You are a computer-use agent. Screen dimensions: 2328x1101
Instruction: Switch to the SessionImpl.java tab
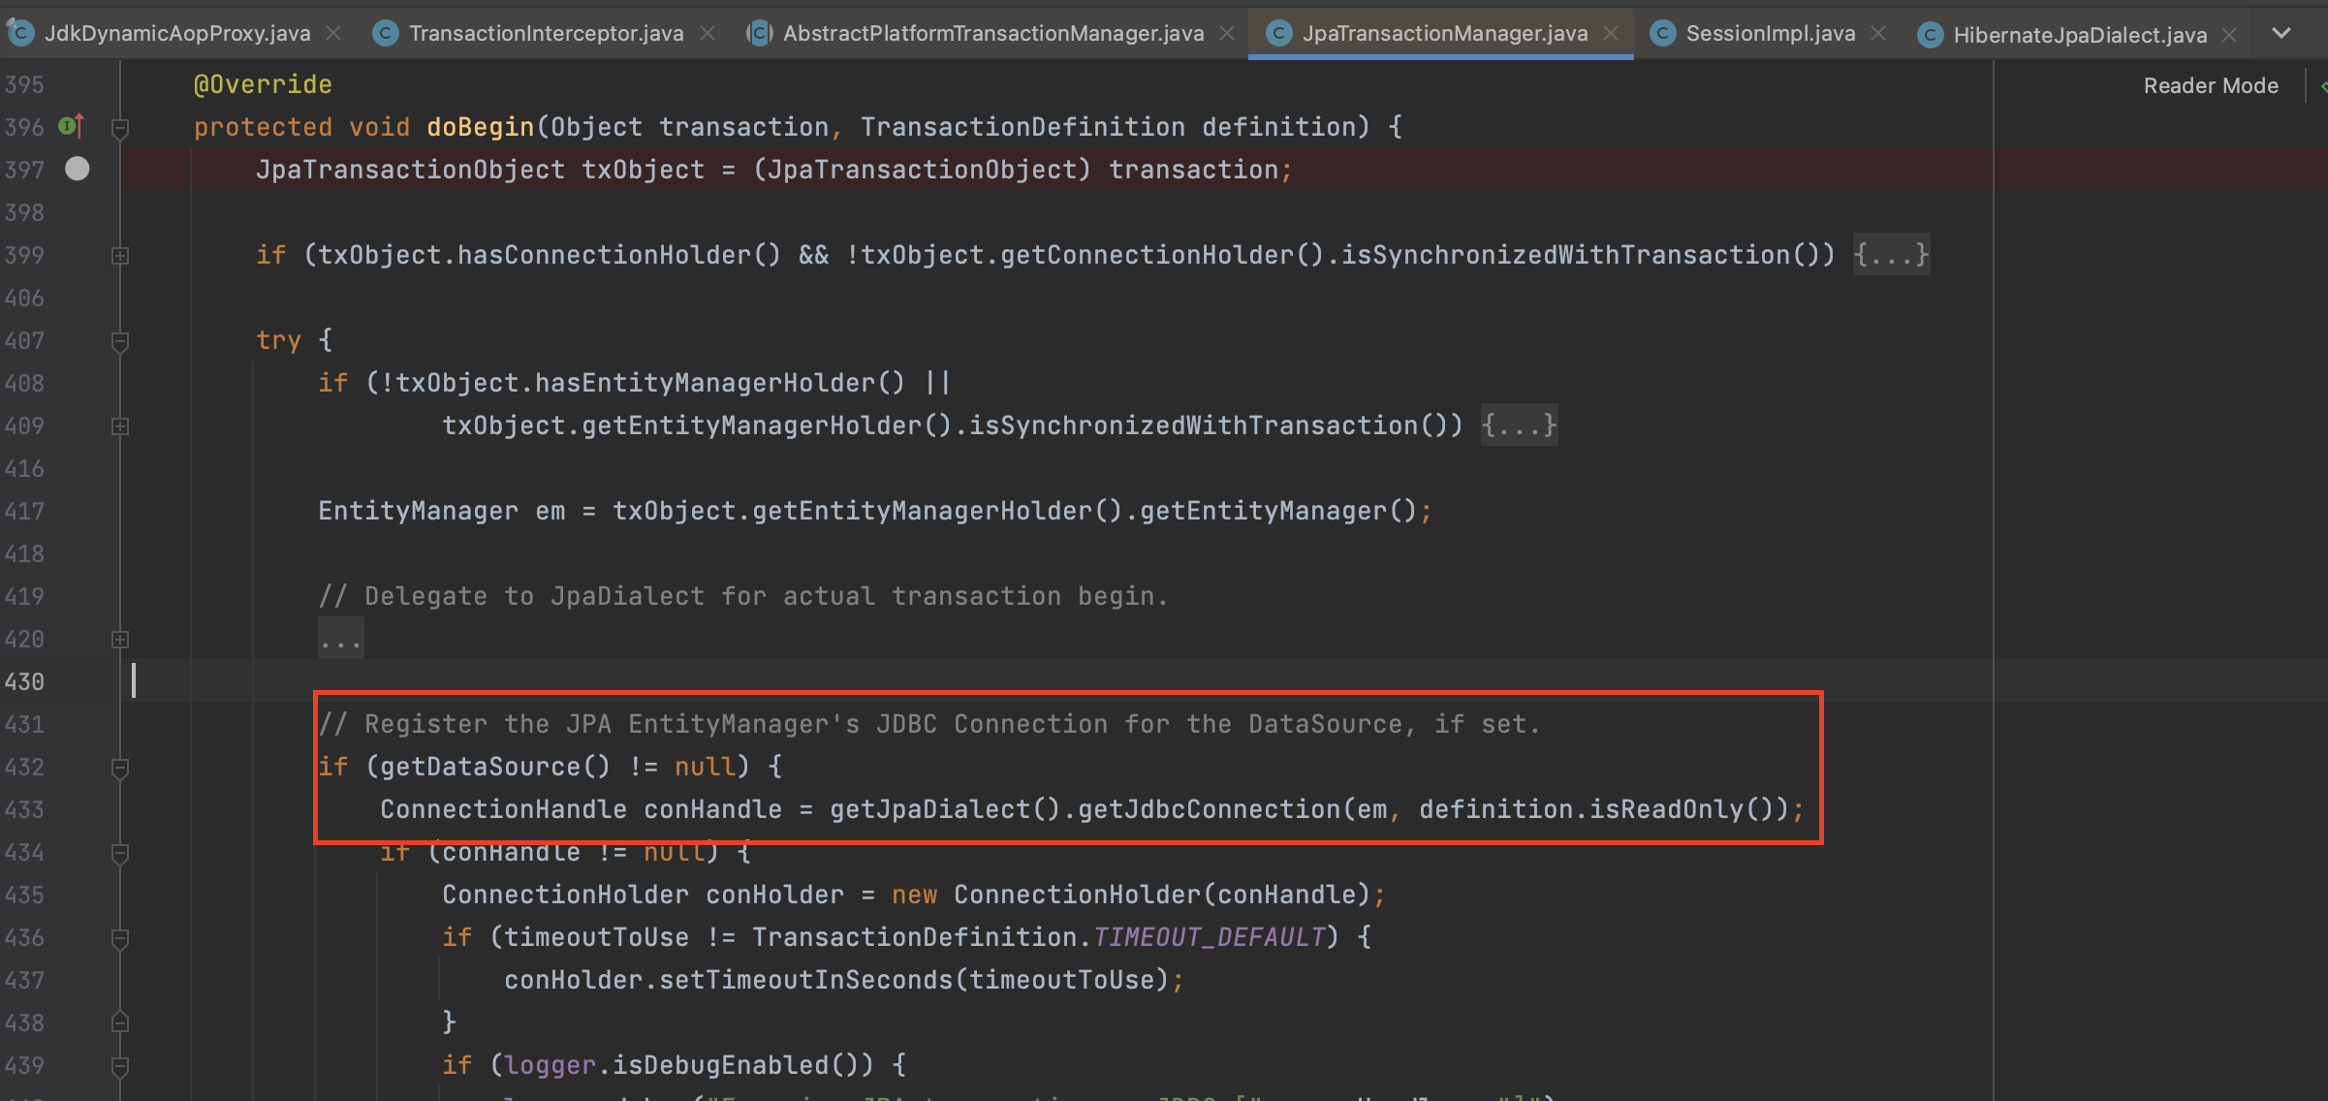(x=1770, y=34)
